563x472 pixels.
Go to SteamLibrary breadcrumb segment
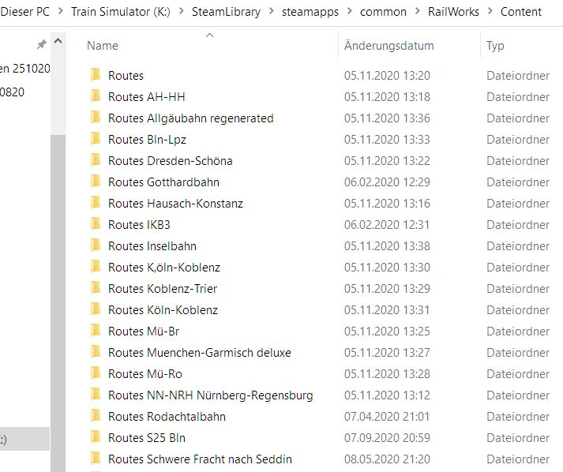(x=226, y=12)
